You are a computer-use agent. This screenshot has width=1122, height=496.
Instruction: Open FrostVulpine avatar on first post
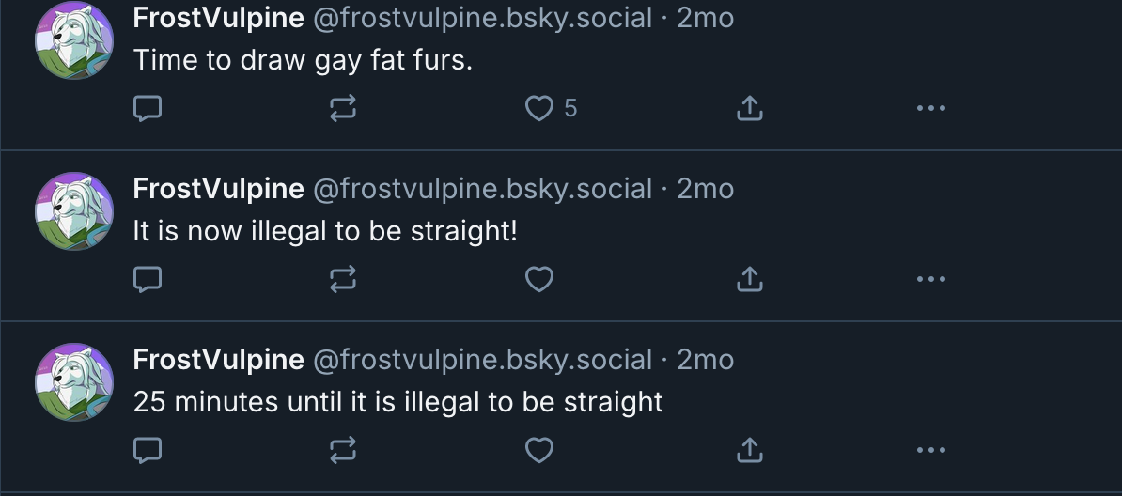[74, 40]
